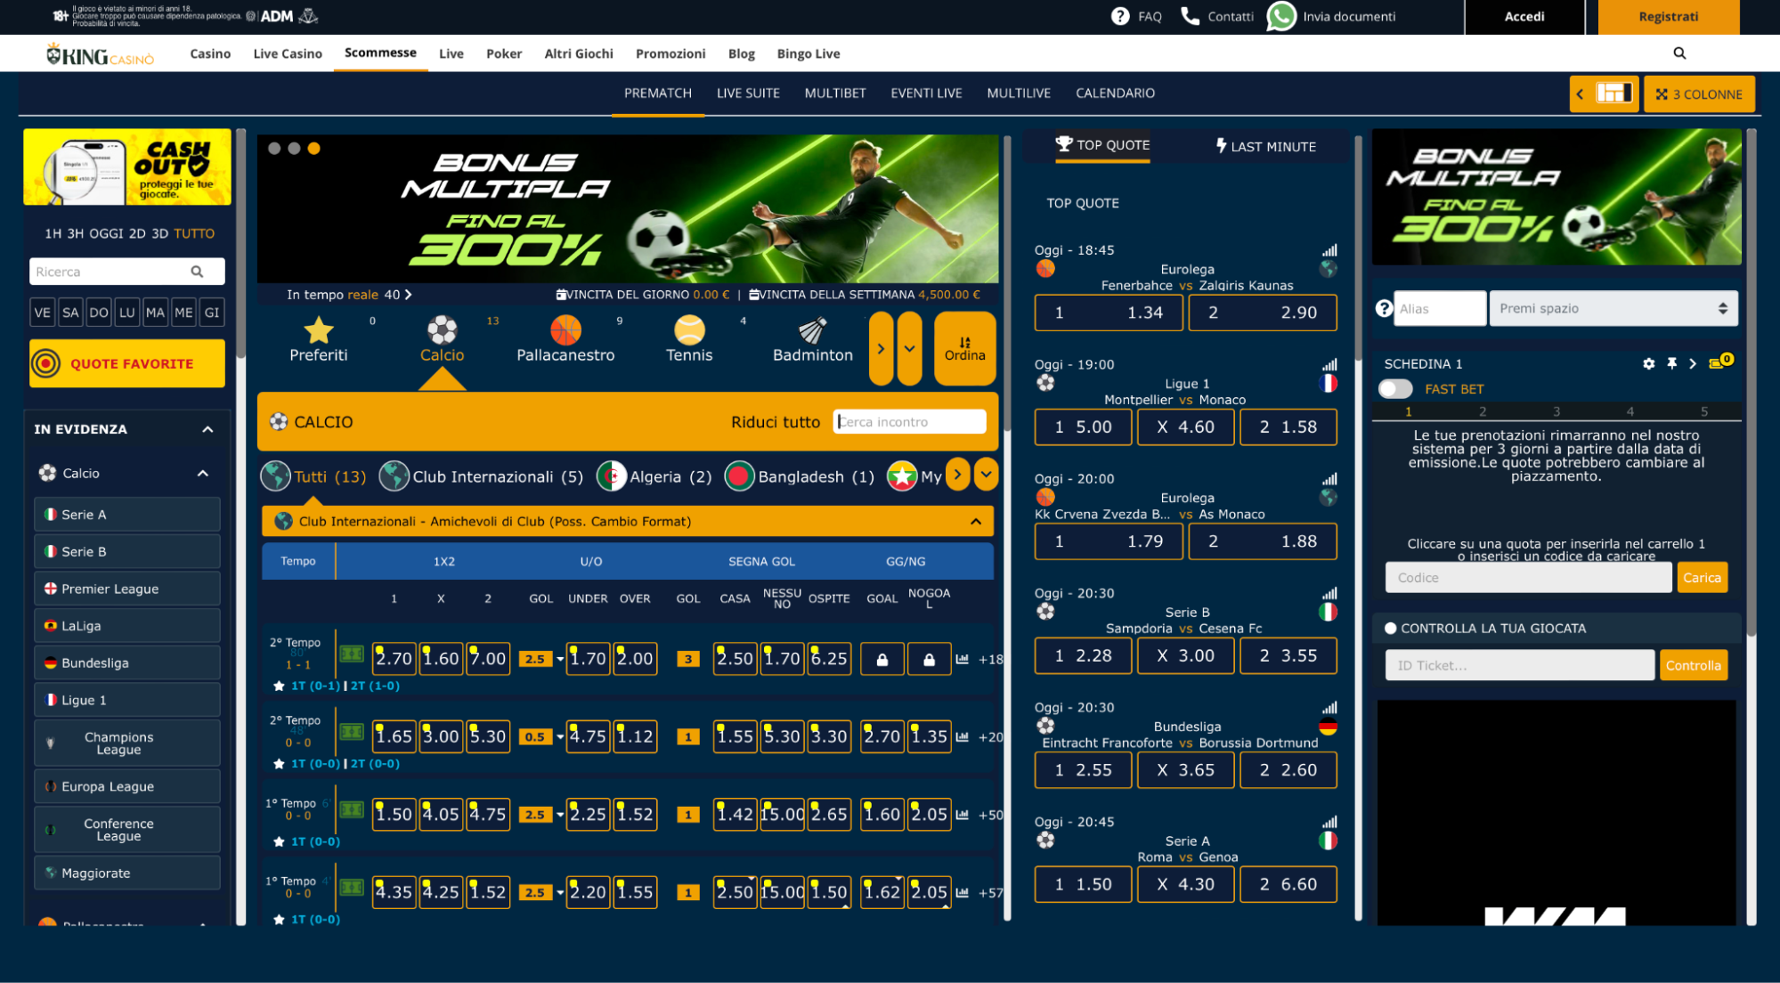Screen dimensions: 1780x983
Task: Collapse Club Internazionali Amichevoli header
Action: click(975, 522)
